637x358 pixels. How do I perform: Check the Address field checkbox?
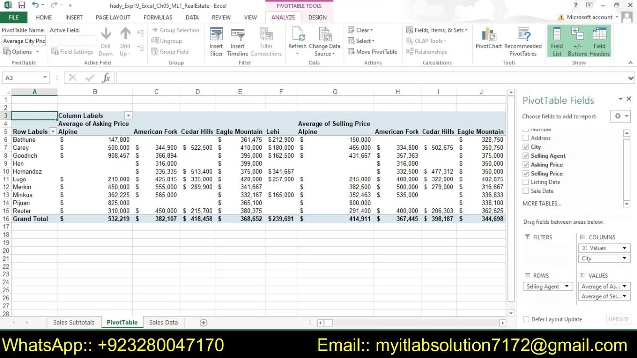pyautogui.click(x=526, y=138)
